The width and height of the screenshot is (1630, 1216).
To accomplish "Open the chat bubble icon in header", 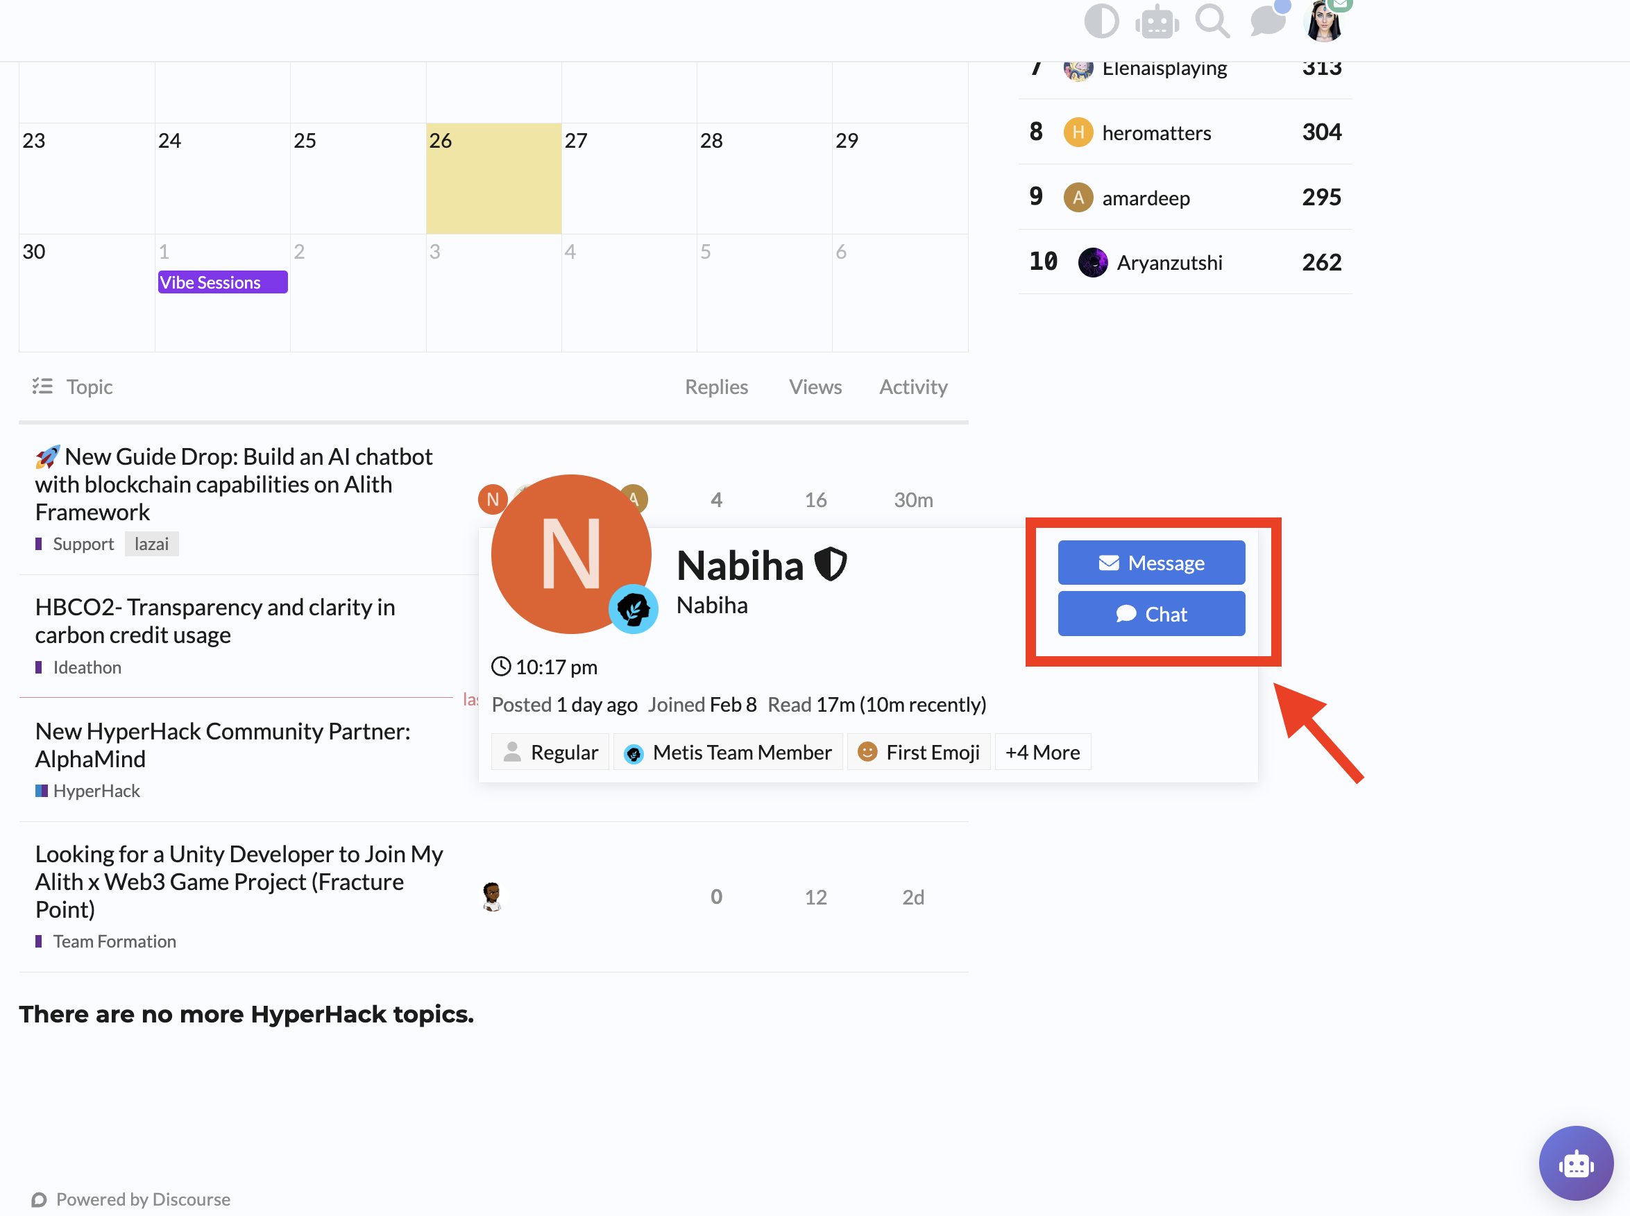I will [1267, 21].
